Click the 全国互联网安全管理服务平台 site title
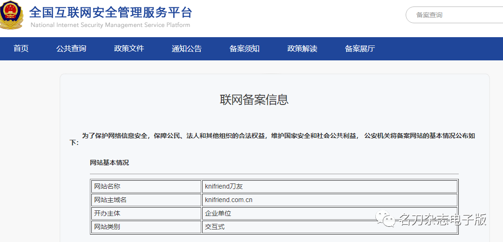 click(x=111, y=13)
